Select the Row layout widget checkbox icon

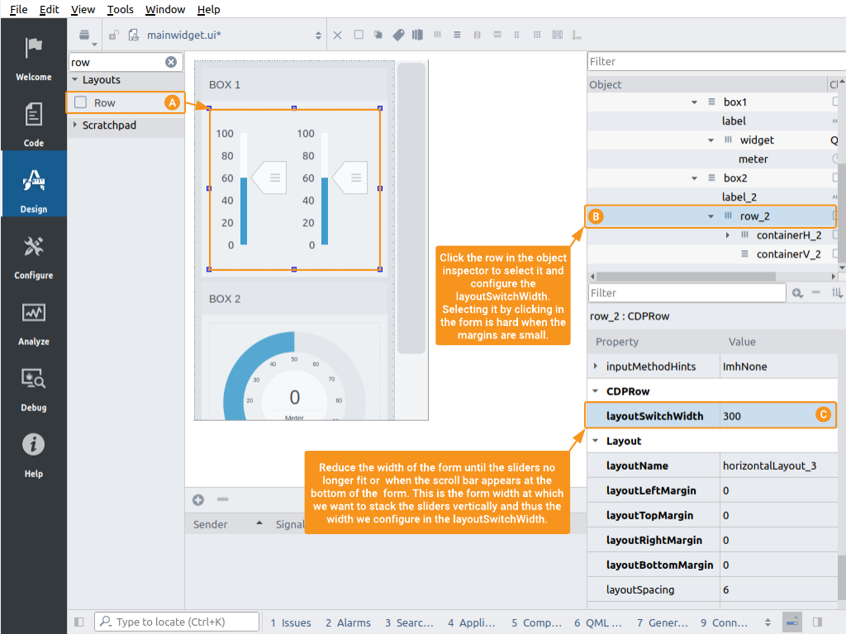(80, 102)
